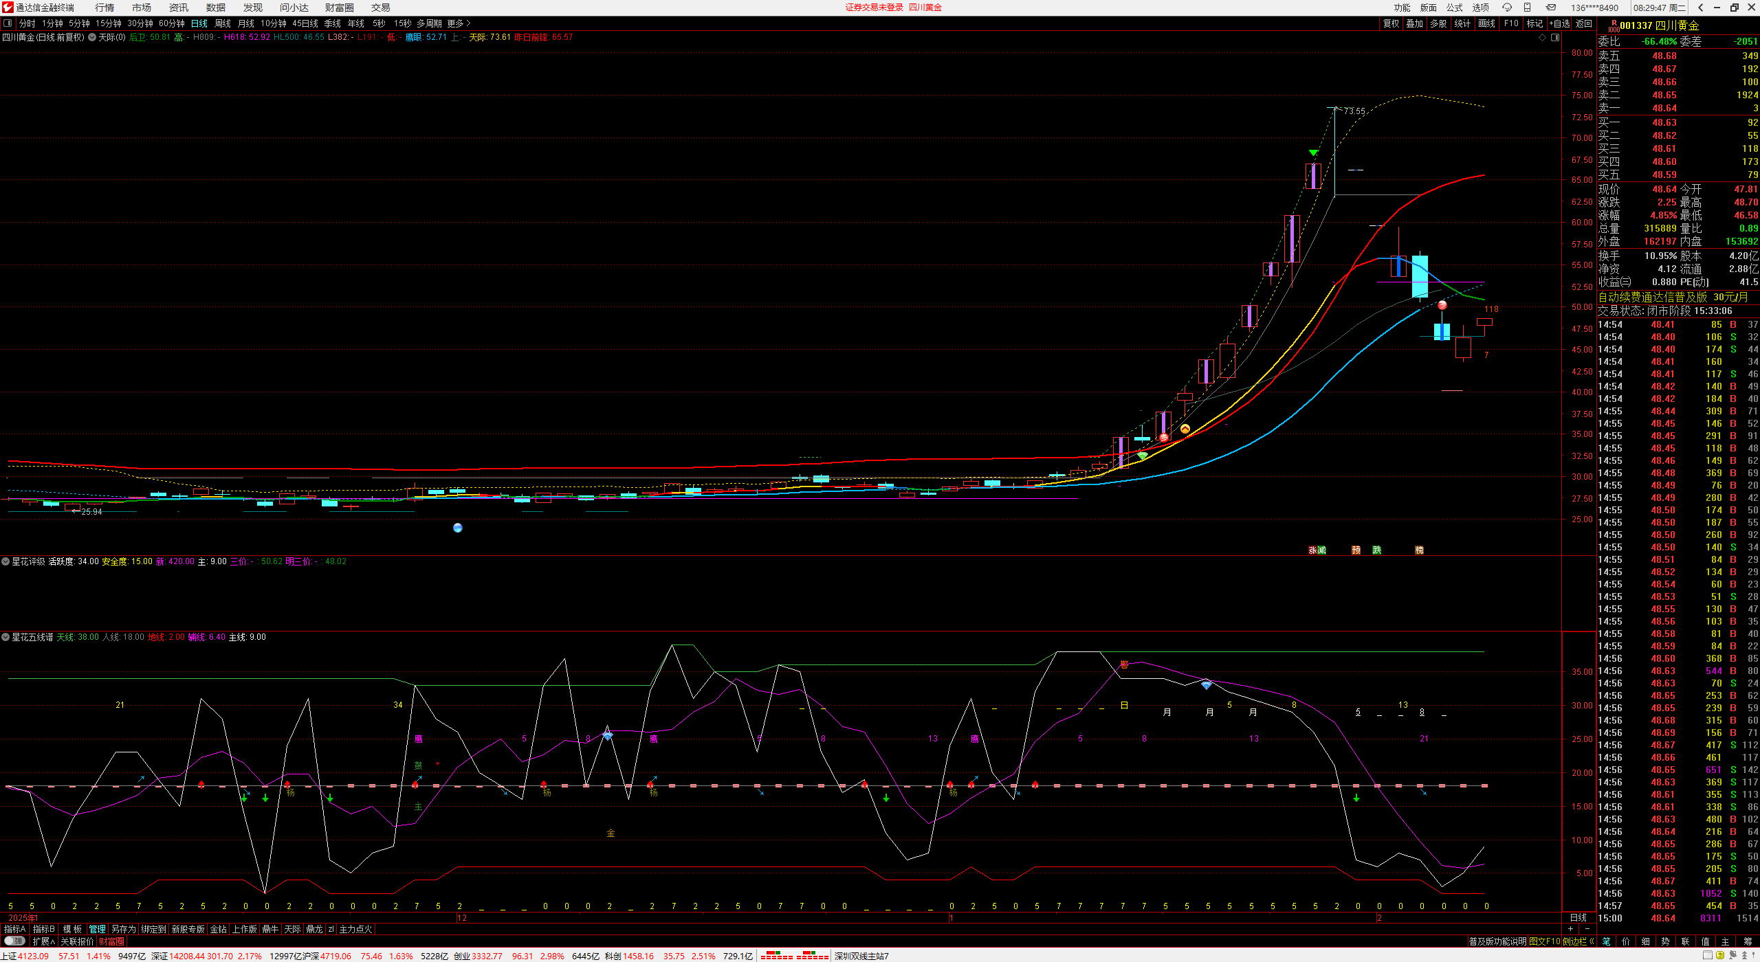Expand the 更多 periods dropdown
This screenshot has width=1760, height=962.
click(459, 23)
